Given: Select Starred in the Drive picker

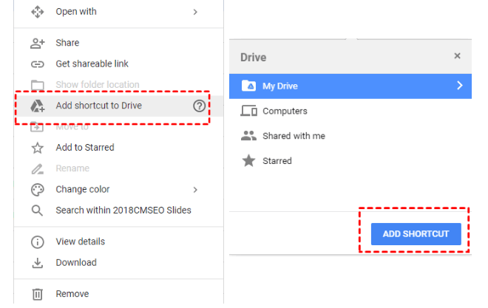Looking at the screenshot, I should (350, 161).
